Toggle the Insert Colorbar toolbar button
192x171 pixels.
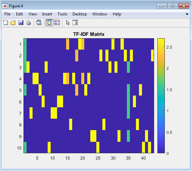(x=49, y=22)
